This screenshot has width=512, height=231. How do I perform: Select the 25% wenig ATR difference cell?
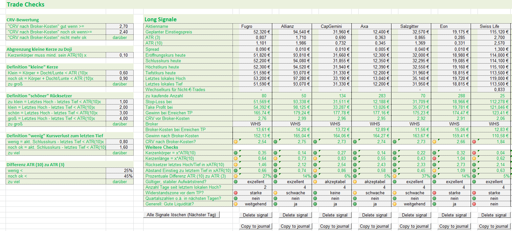click(x=120, y=170)
